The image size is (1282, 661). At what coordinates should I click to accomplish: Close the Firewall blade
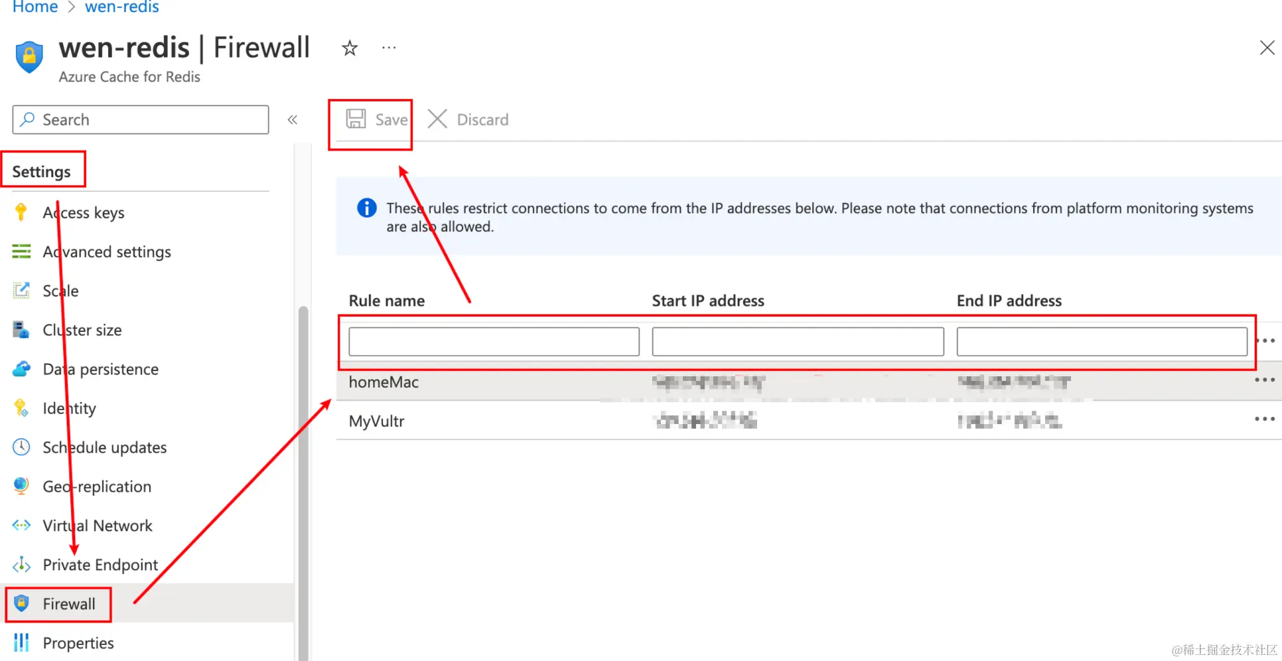(1267, 48)
